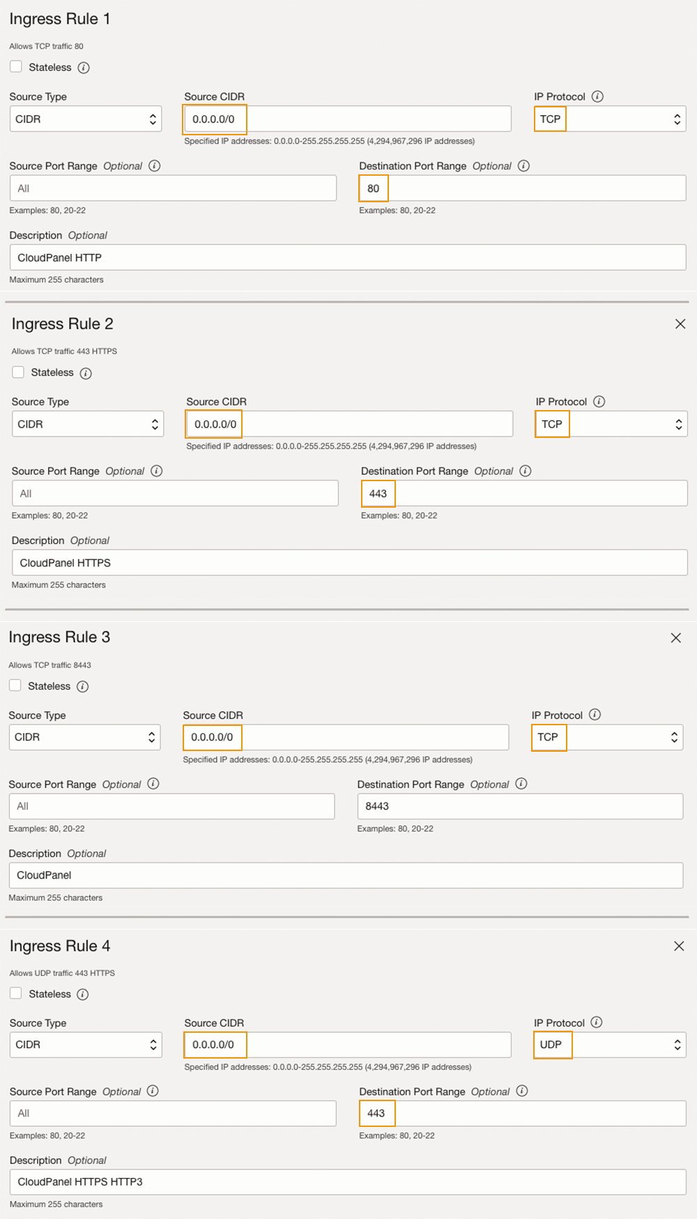697x1219 pixels.
Task: Tick Stateless checkbox for Ingress Rule 4
Action: pos(16,994)
